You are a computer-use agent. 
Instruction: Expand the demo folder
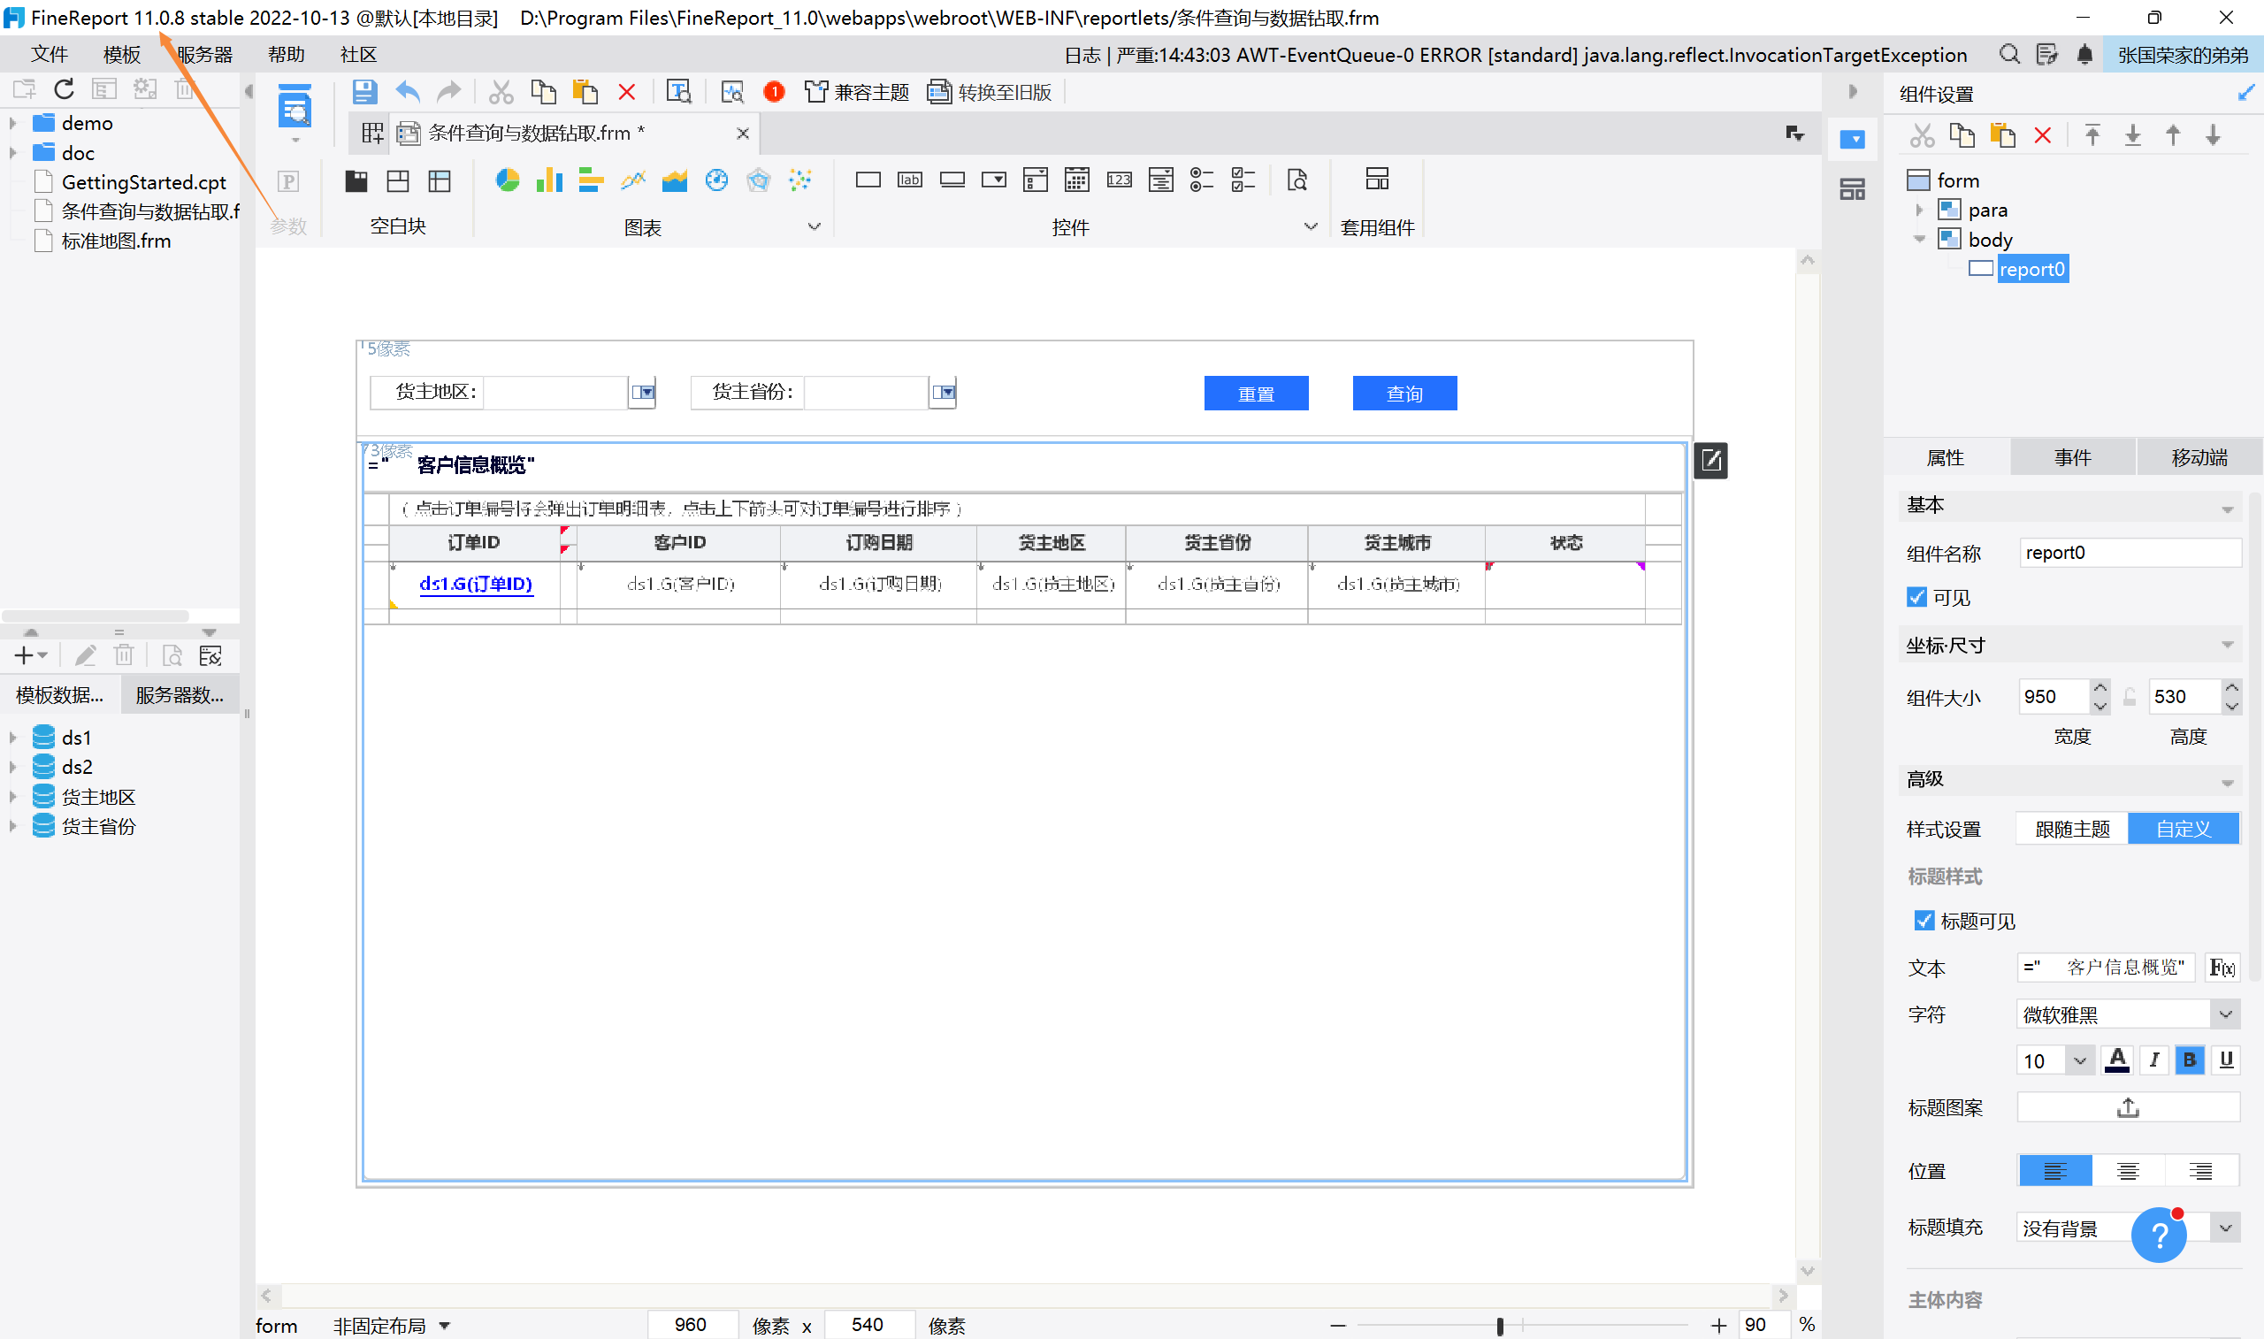click(13, 123)
